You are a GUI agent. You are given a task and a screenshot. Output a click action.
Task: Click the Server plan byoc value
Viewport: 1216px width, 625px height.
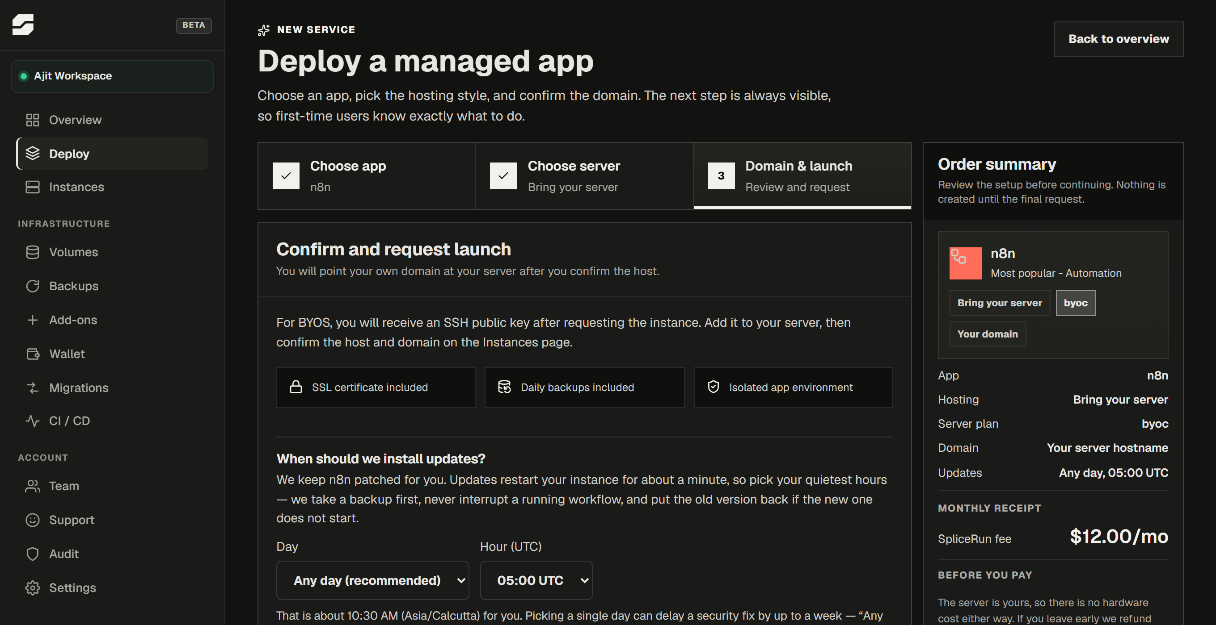[x=1155, y=424]
